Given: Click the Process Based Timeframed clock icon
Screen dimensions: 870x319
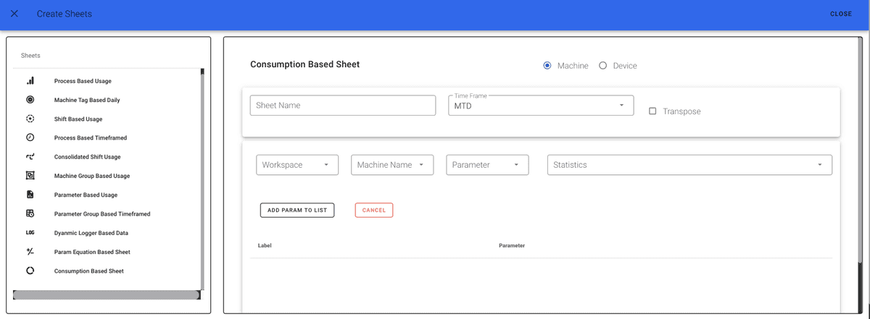Looking at the screenshot, I should [x=30, y=137].
